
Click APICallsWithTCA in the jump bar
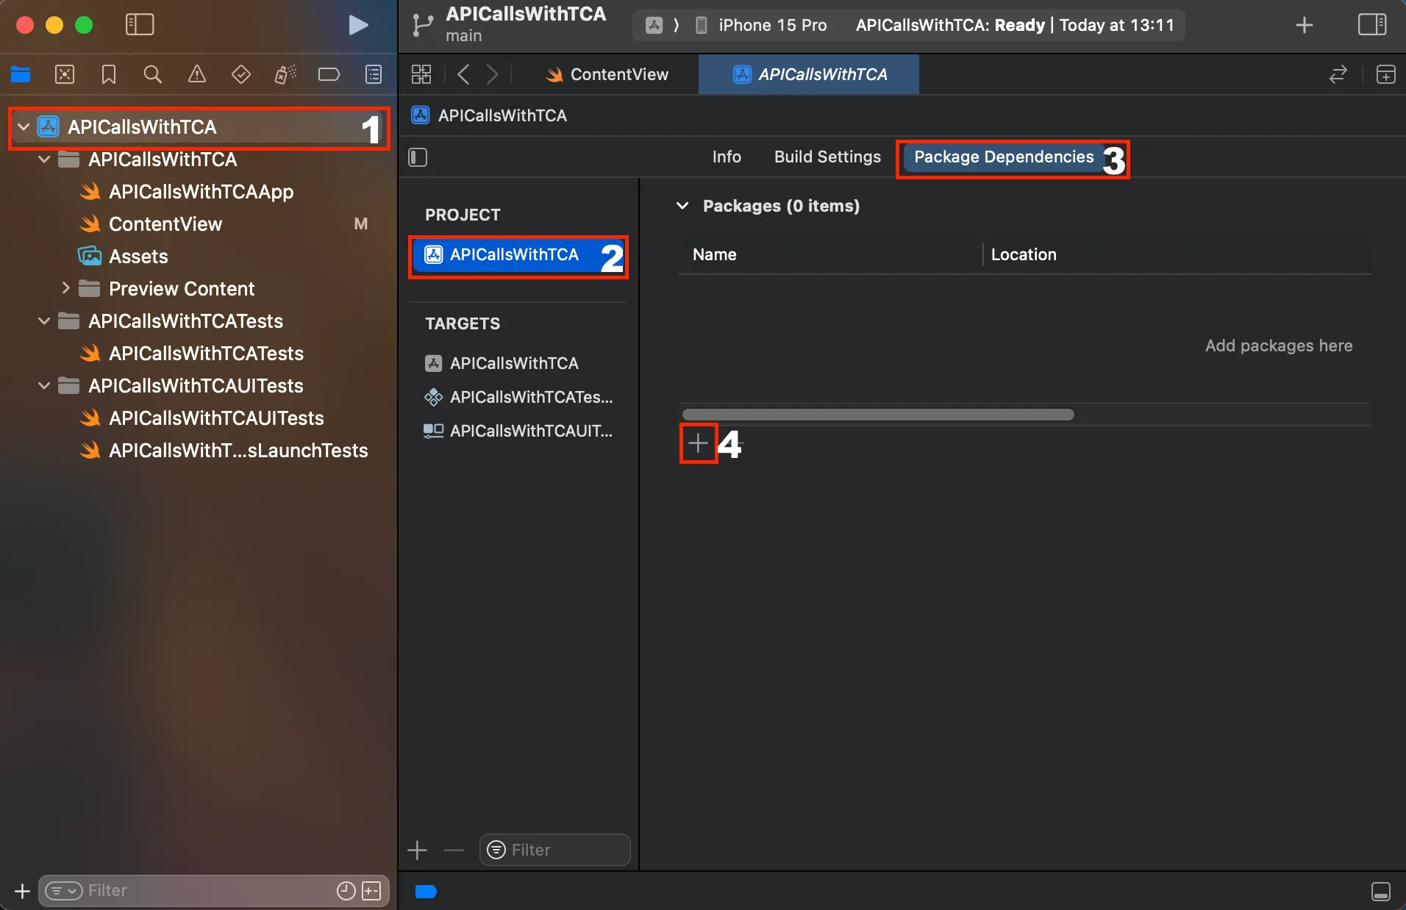(x=490, y=115)
